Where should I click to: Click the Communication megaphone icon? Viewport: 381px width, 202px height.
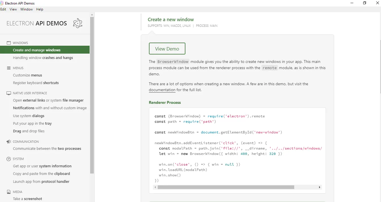(x=9, y=142)
